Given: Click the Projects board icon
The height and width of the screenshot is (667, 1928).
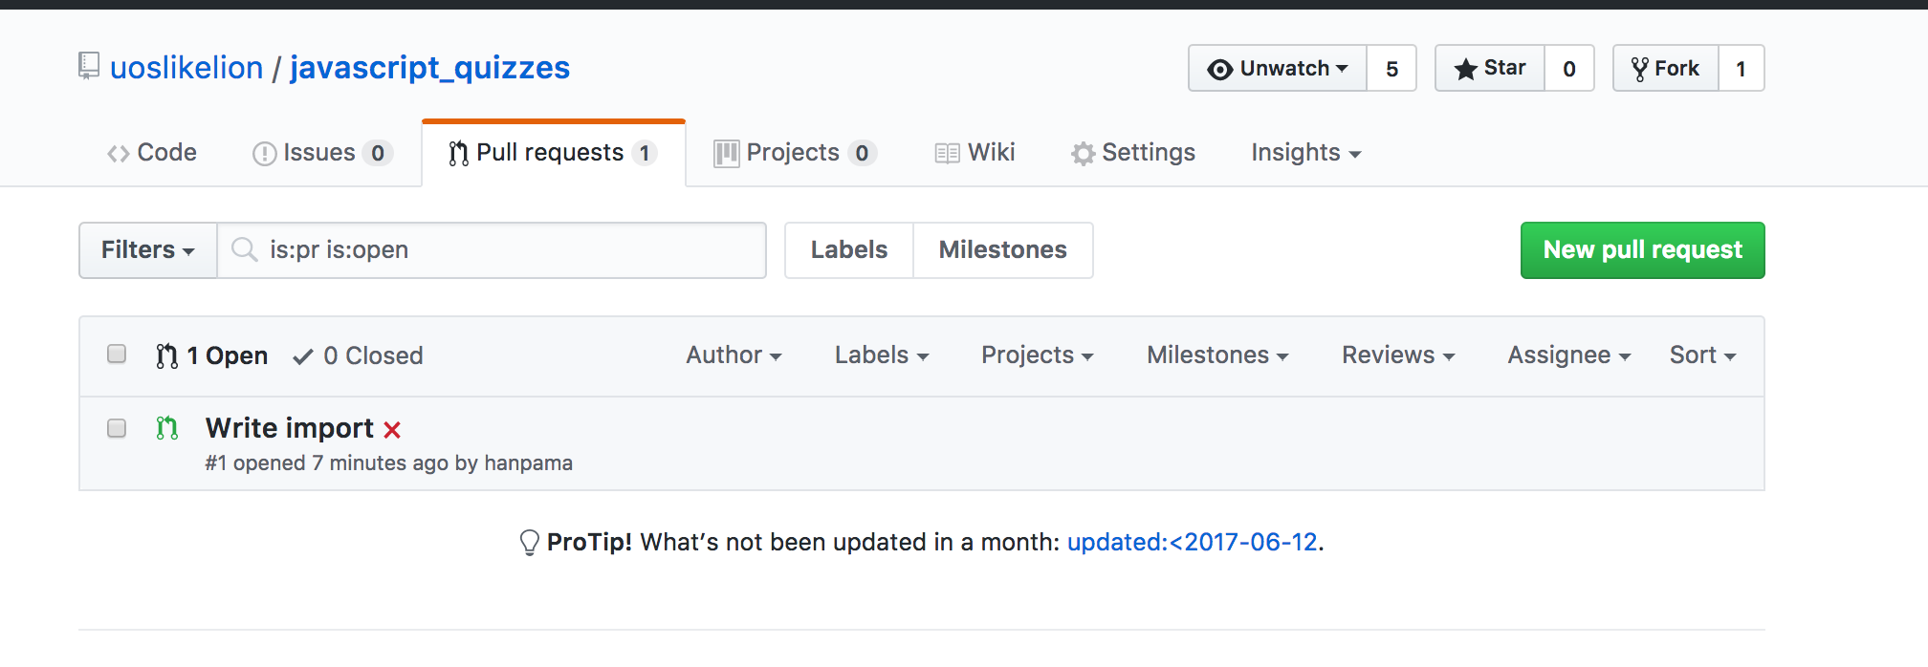Looking at the screenshot, I should [727, 154].
